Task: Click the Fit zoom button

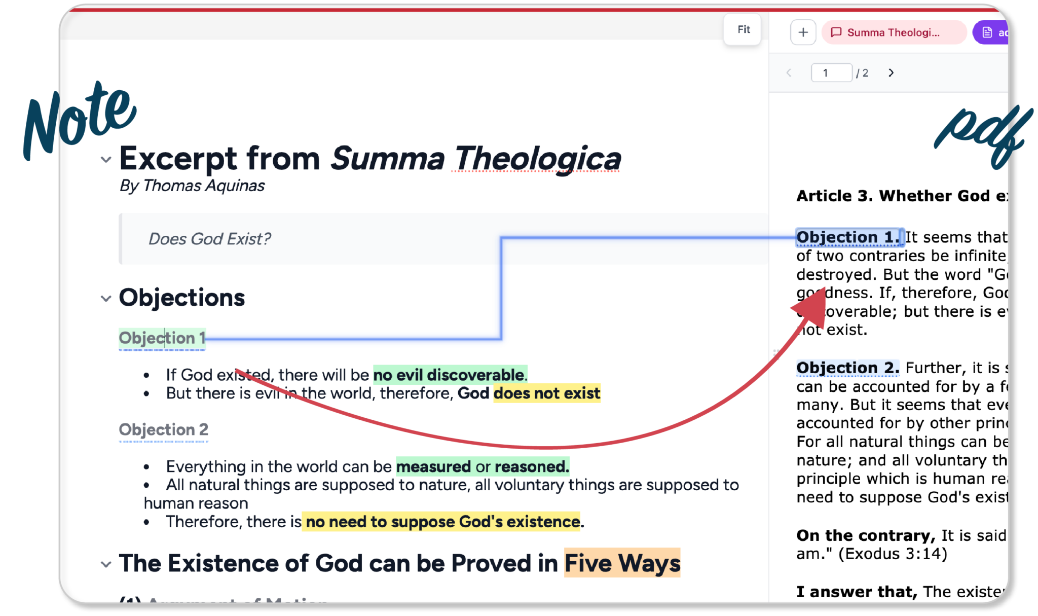Action: [743, 29]
